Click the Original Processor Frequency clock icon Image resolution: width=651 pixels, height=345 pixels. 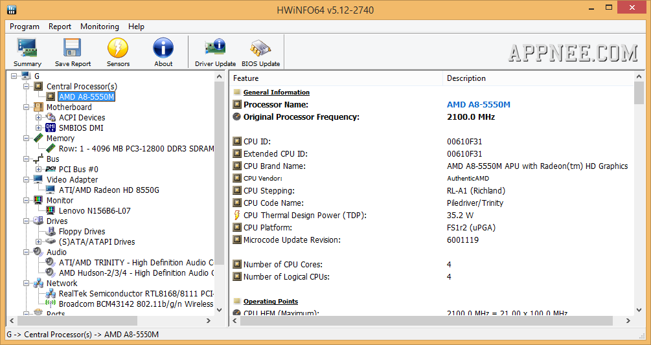point(236,117)
